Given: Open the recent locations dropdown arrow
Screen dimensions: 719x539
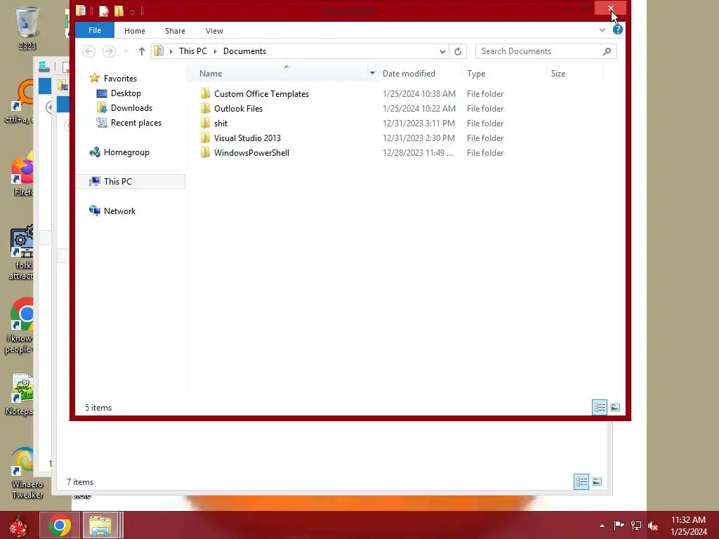Looking at the screenshot, I should click(x=126, y=51).
